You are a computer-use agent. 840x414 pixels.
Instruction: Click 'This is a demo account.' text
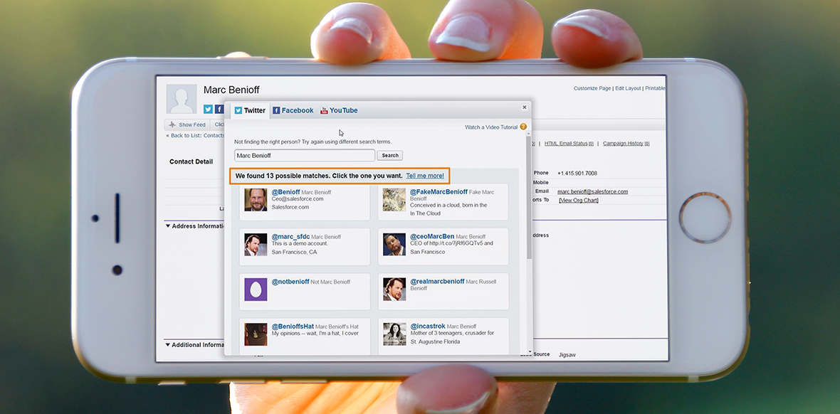(x=300, y=244)
